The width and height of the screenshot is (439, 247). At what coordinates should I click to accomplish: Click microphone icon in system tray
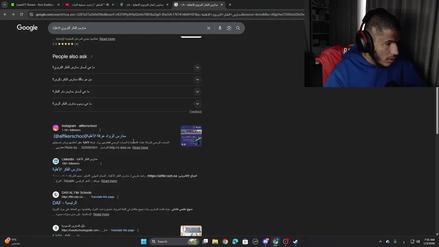click(x=395, y=242)
